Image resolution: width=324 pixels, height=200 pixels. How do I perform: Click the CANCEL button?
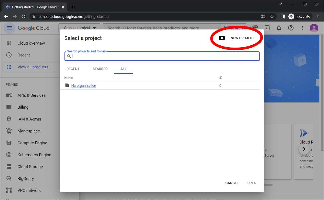pos(232,183)
